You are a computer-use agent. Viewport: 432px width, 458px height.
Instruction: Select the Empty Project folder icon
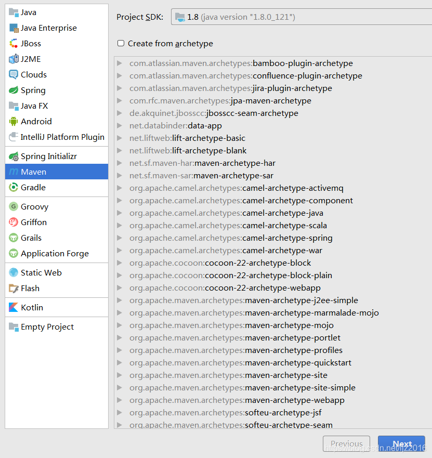click(14, 326)
